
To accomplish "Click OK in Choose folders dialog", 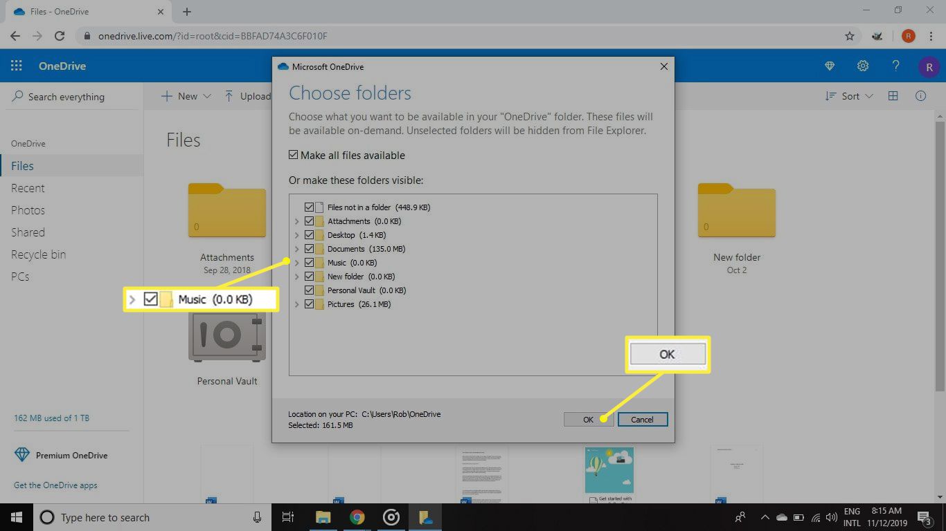I will 588,419.
